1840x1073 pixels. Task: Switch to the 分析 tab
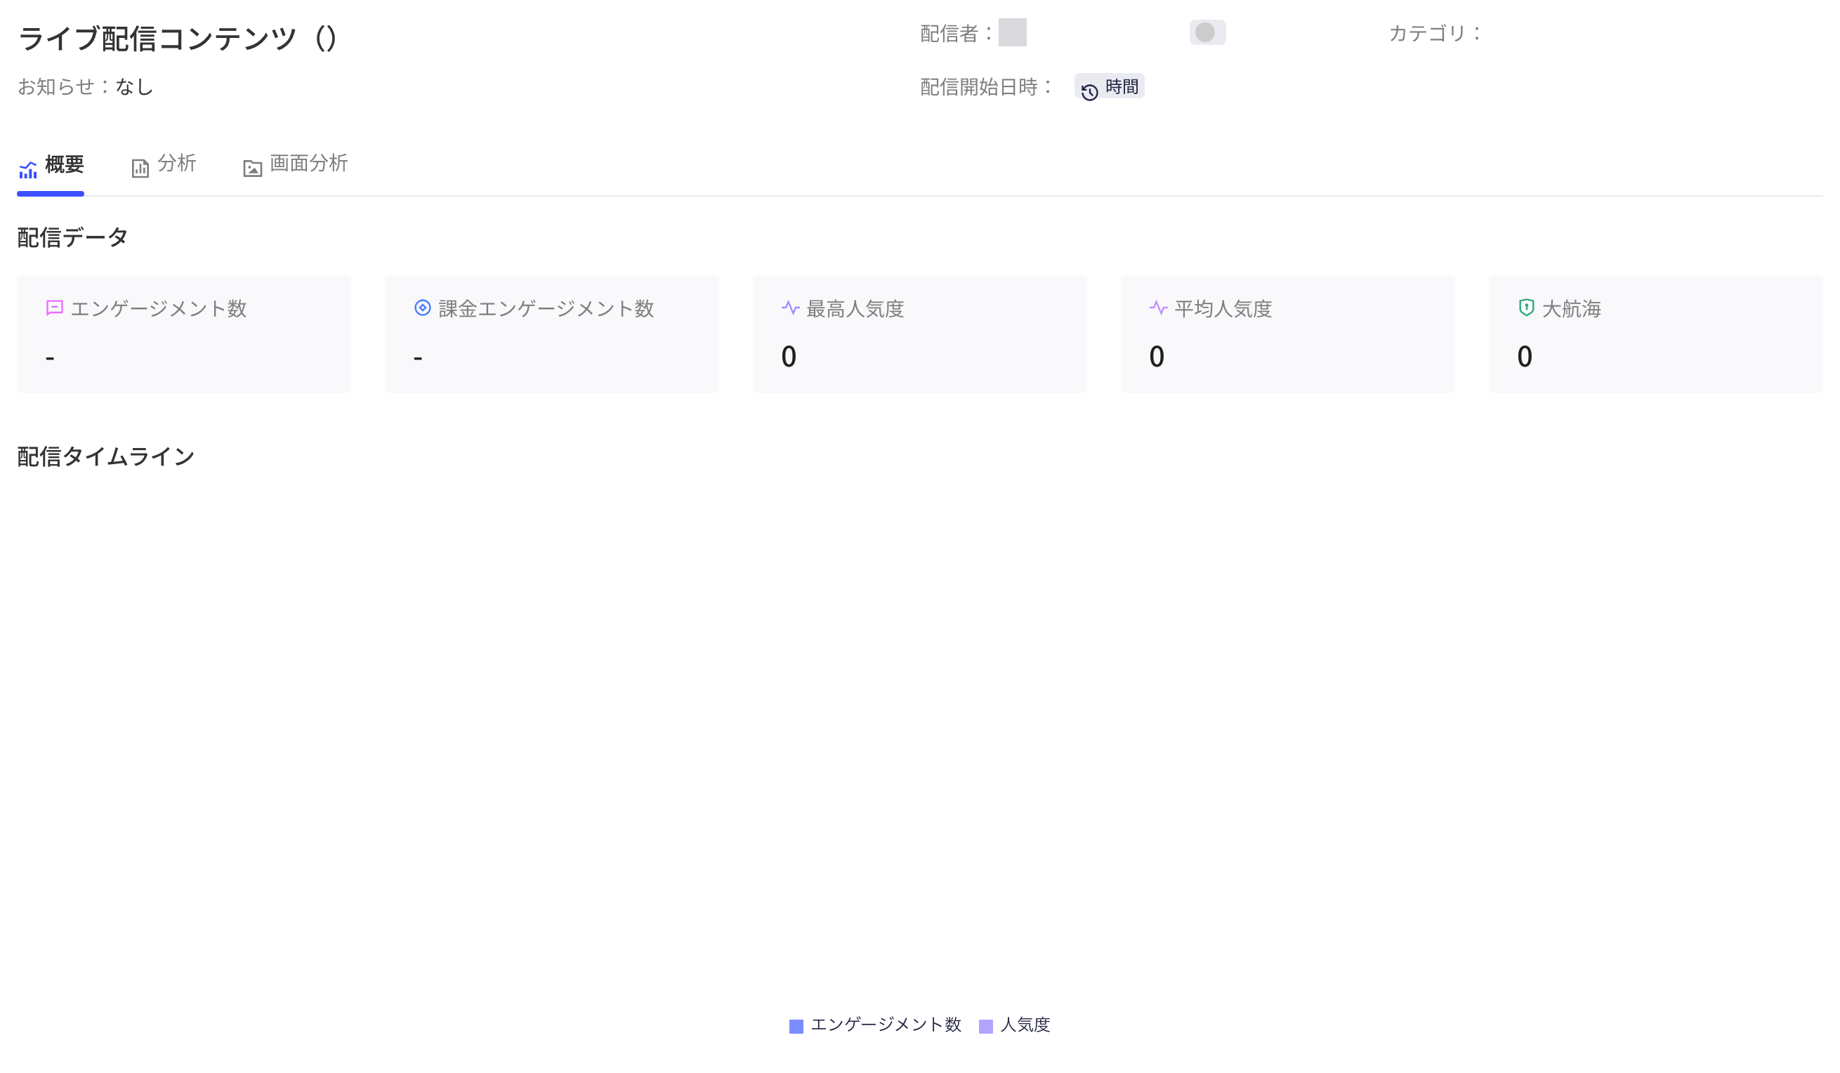click(x=164, y=166)
